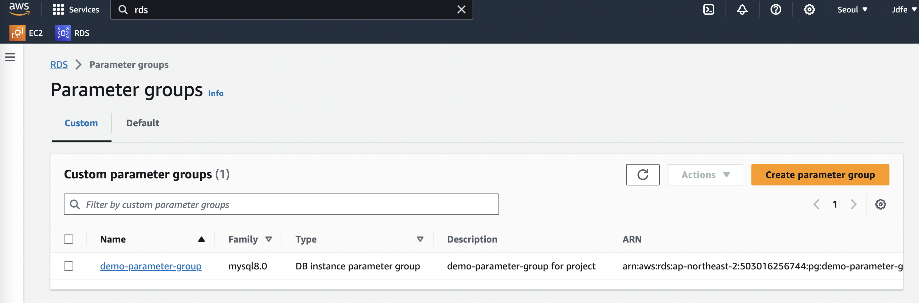Clear the rds search text
This screenshot has height=303, width=919.
click(461, 10)
